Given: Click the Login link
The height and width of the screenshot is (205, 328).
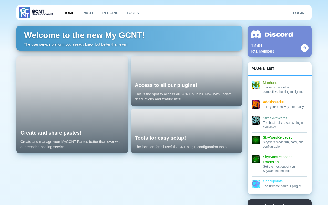Looking at the screenshot, I should (299, 13).
